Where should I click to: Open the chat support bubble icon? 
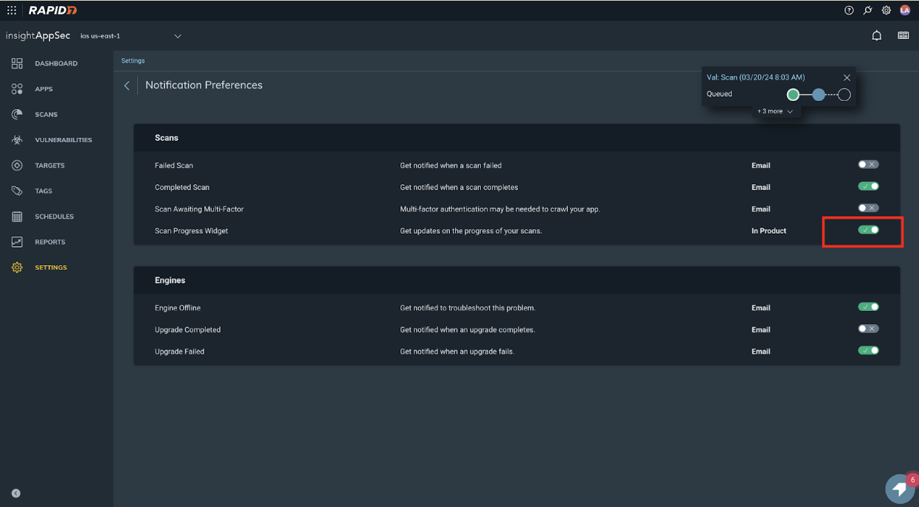(900, 489)
